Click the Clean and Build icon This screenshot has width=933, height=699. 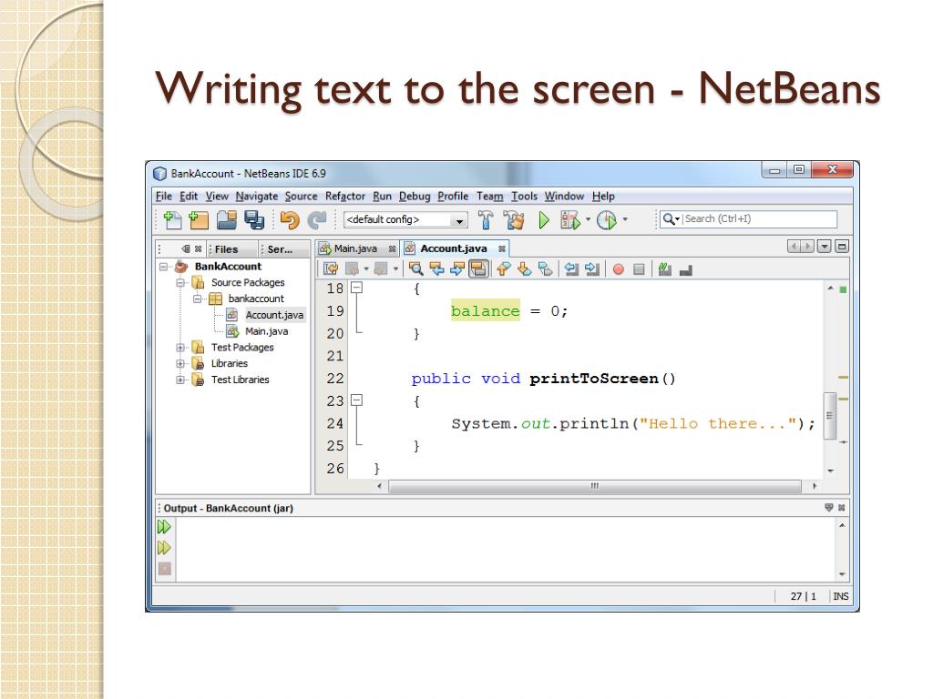point(514,220)
